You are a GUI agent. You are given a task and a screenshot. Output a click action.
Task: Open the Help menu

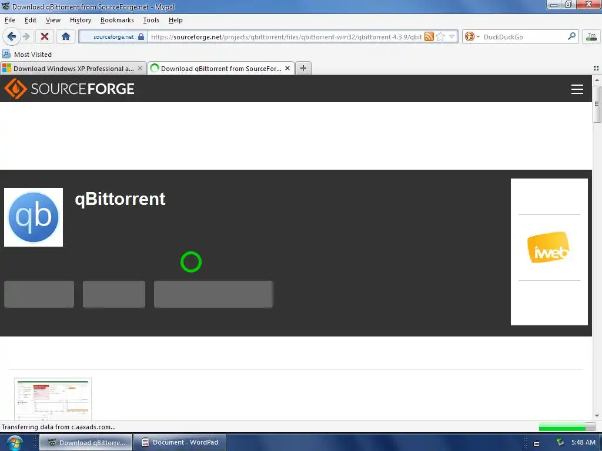click(x=175, y=20)
